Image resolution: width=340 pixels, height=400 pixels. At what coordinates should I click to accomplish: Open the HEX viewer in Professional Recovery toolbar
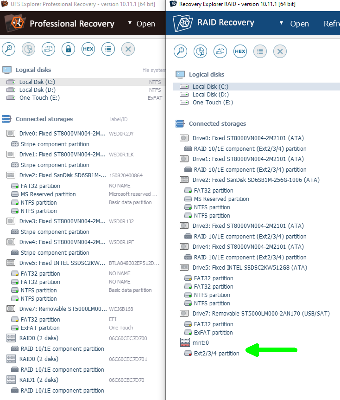point(88,49)
